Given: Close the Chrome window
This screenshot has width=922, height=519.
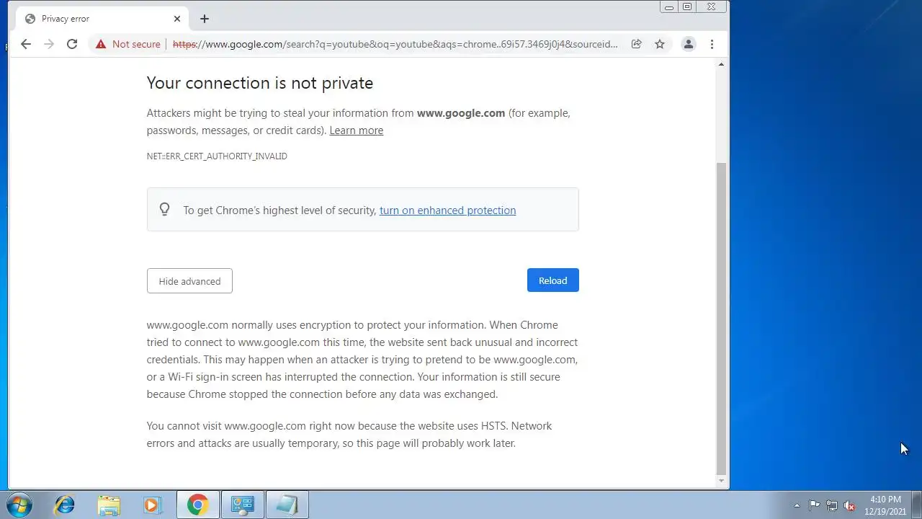Looking at the screenshot, I should (x=711, y=6).
